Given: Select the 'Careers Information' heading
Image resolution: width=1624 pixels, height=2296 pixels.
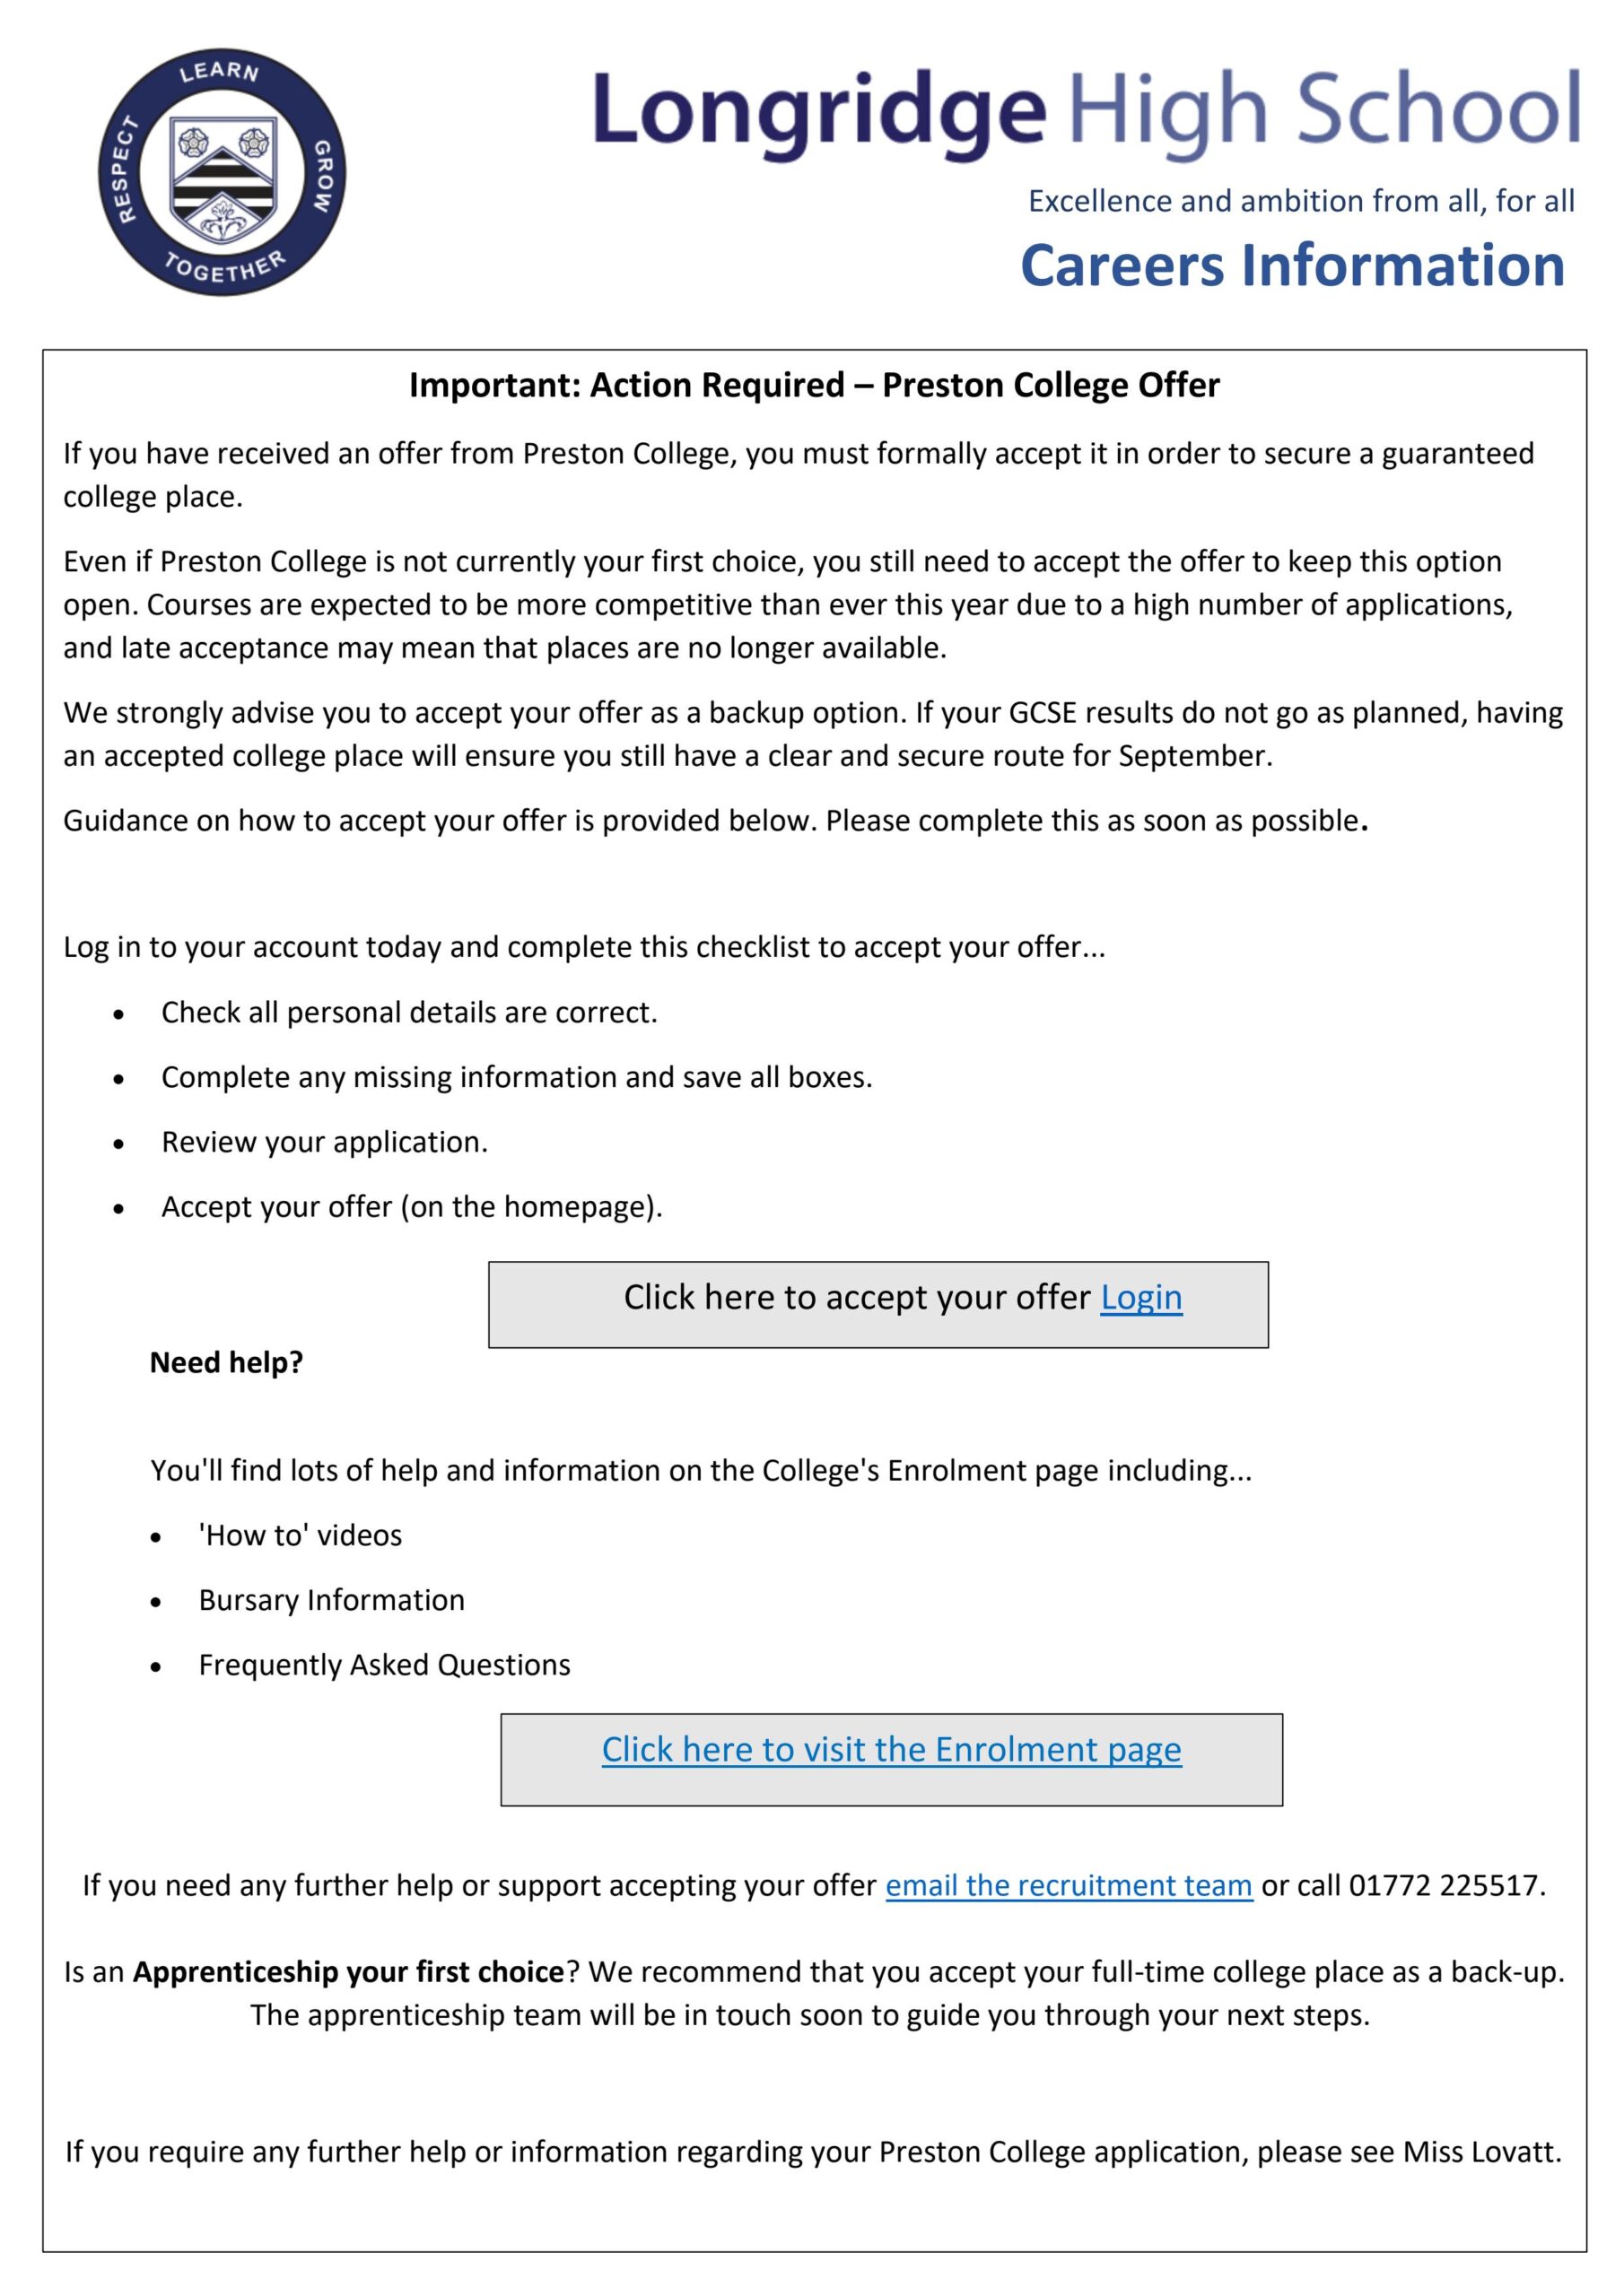Looking at the screenshot, I should click(1292, 266).
